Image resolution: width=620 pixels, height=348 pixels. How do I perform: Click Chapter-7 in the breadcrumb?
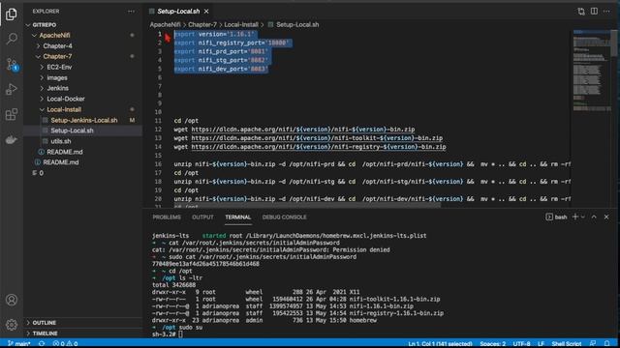click(x=202, y=24)
